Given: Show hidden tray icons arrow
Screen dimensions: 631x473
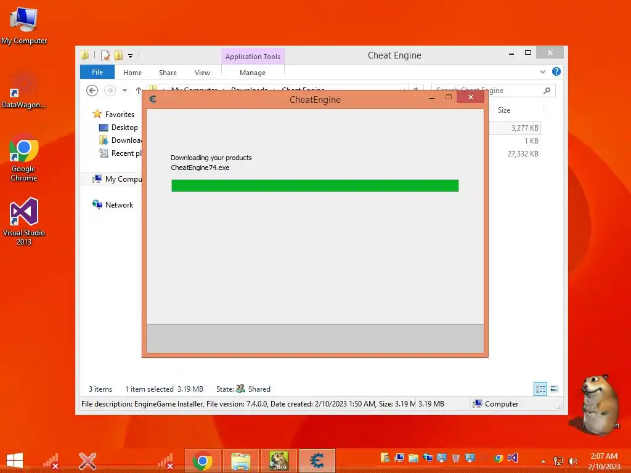Looking at the screenshot, I should 543,461.
